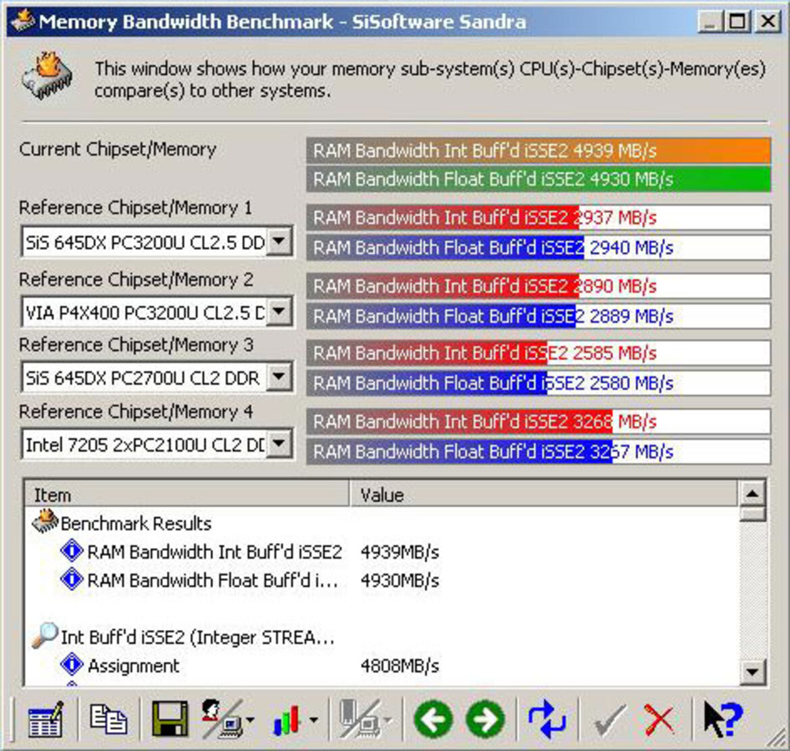790x751 pixels.
Task: Open the Reference Chipset/Memory 1 dropdown arrow
Action: pos(278,242)
